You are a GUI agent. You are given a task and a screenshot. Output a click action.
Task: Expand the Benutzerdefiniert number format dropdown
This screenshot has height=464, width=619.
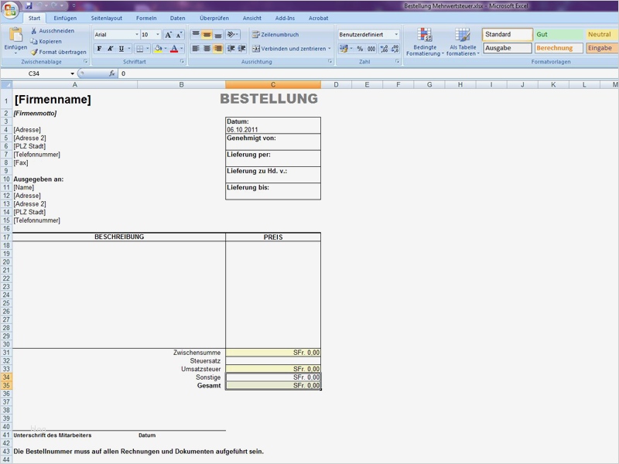point(396,35)
